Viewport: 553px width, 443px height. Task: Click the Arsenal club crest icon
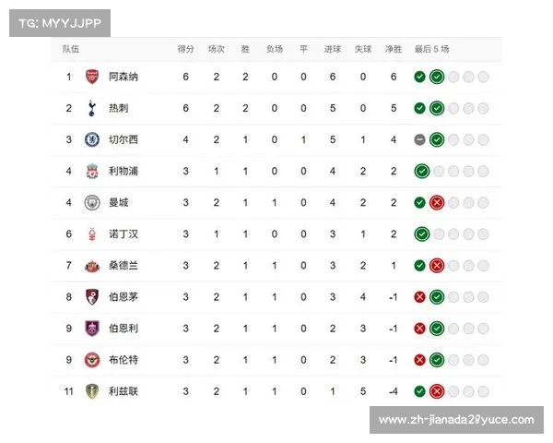[x=91, y=77]
